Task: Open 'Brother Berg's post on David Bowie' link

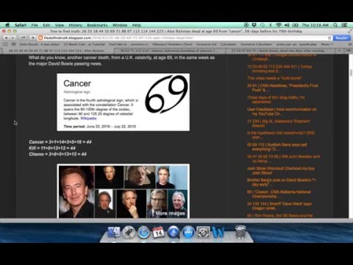Action: (x=282, y=182)
